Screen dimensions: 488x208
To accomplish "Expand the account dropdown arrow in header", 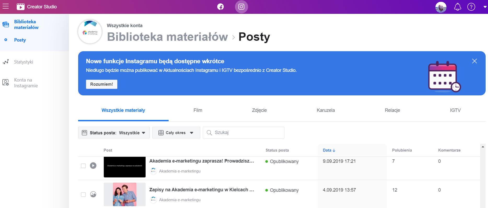I will pos(485,7).
